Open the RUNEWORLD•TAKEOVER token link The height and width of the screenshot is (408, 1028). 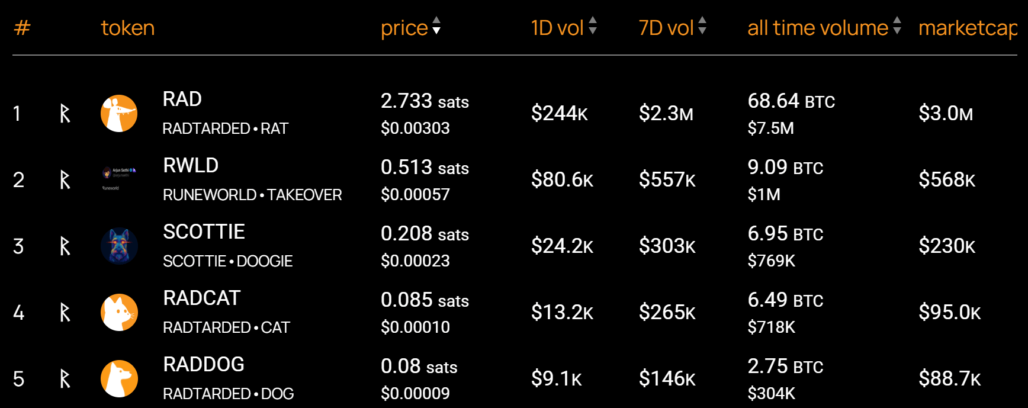(252, 195)
